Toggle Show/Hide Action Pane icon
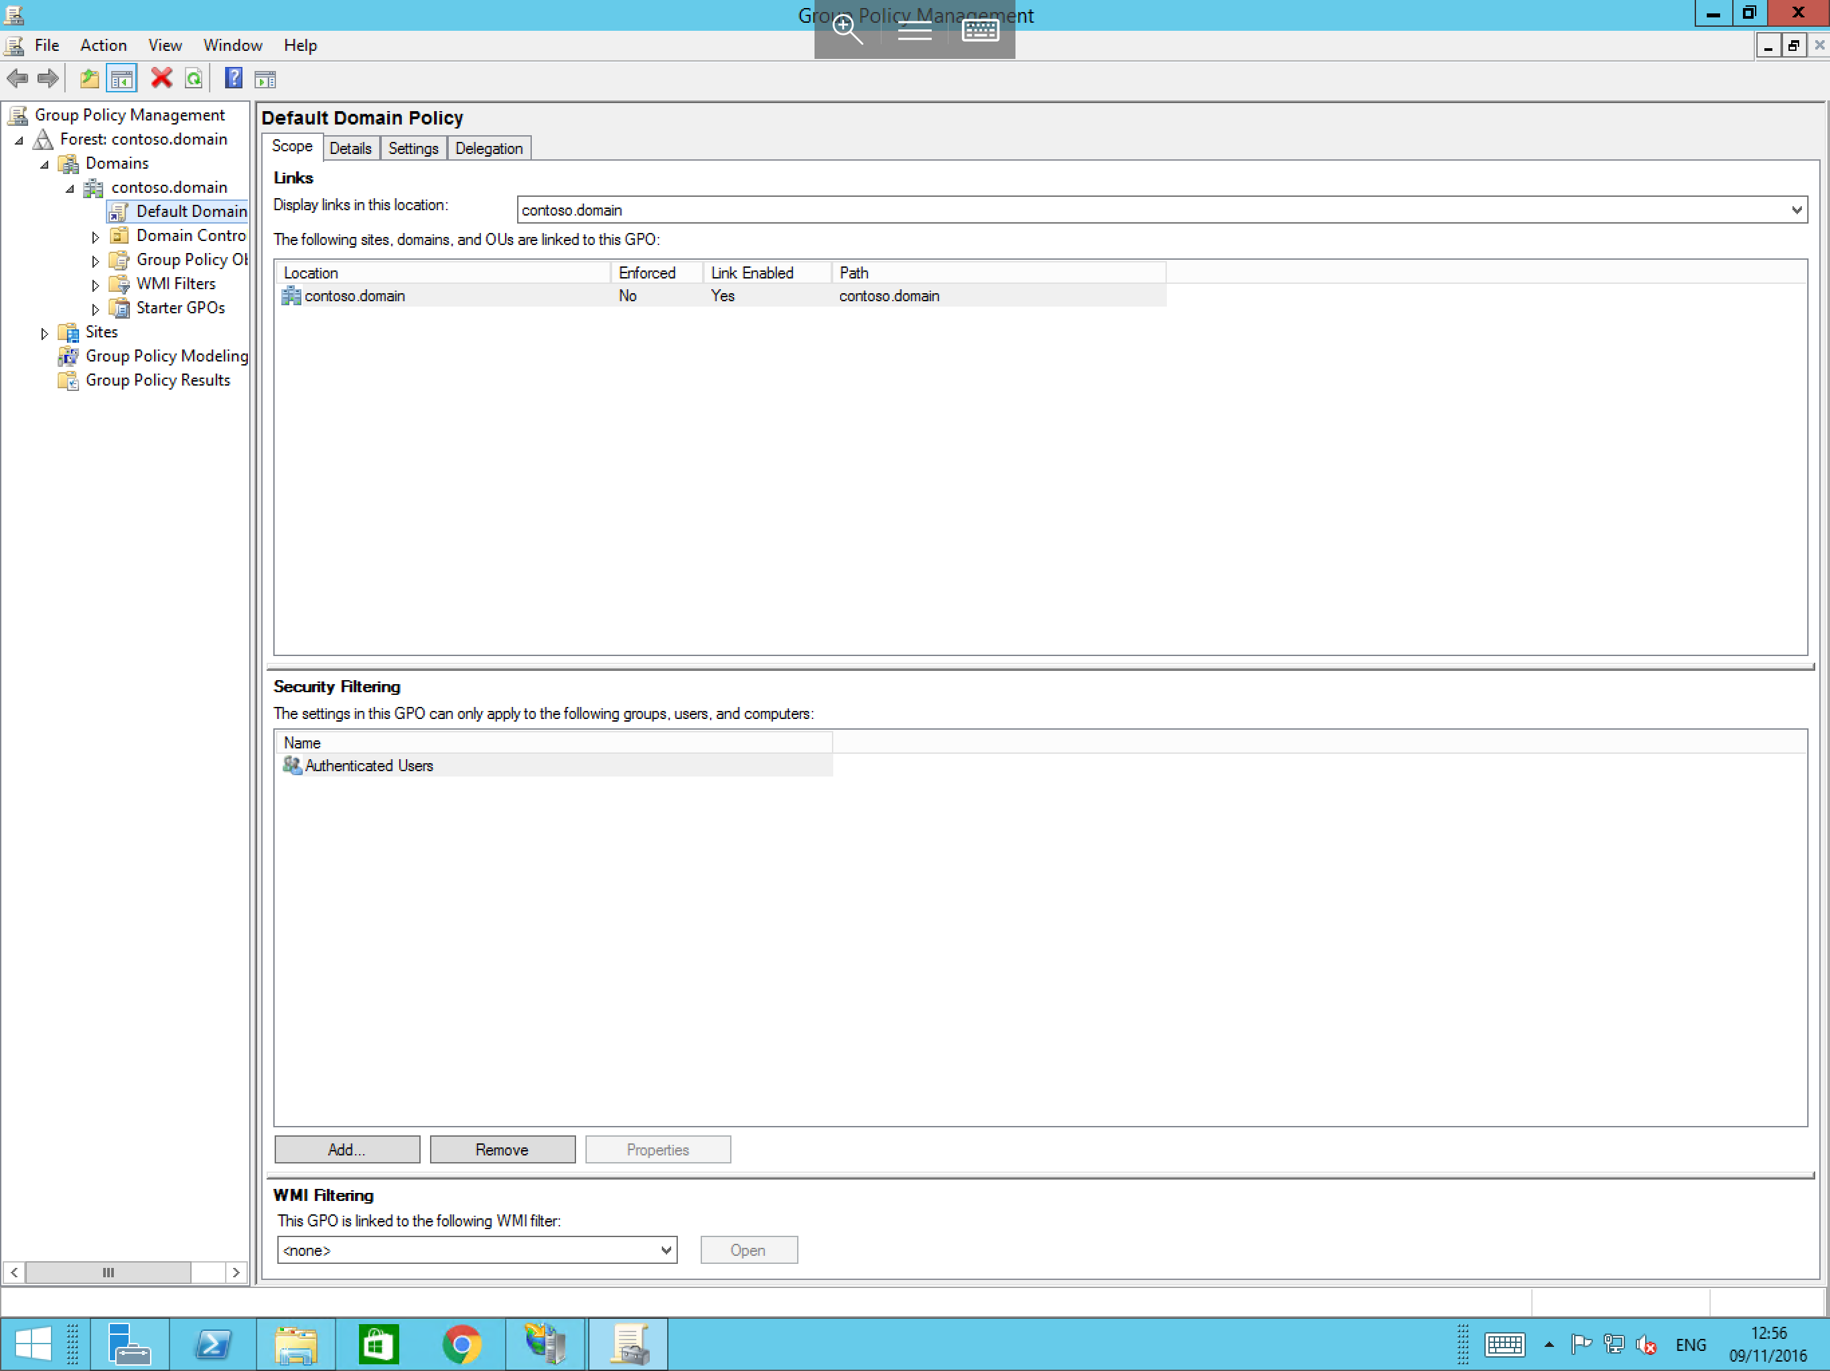The width and height of the screenshot is (1830, 1371). point(265,80)
